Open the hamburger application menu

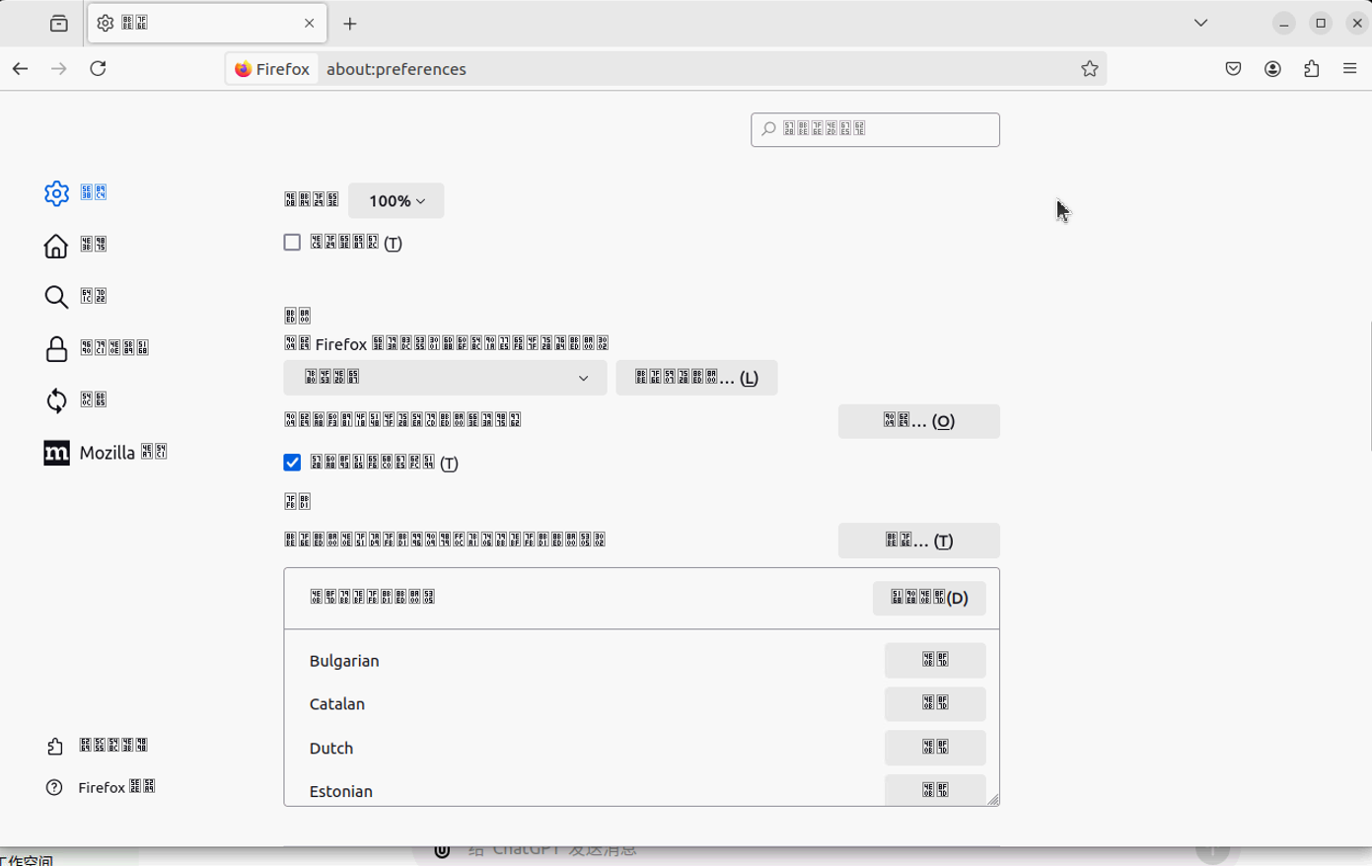1349,69
